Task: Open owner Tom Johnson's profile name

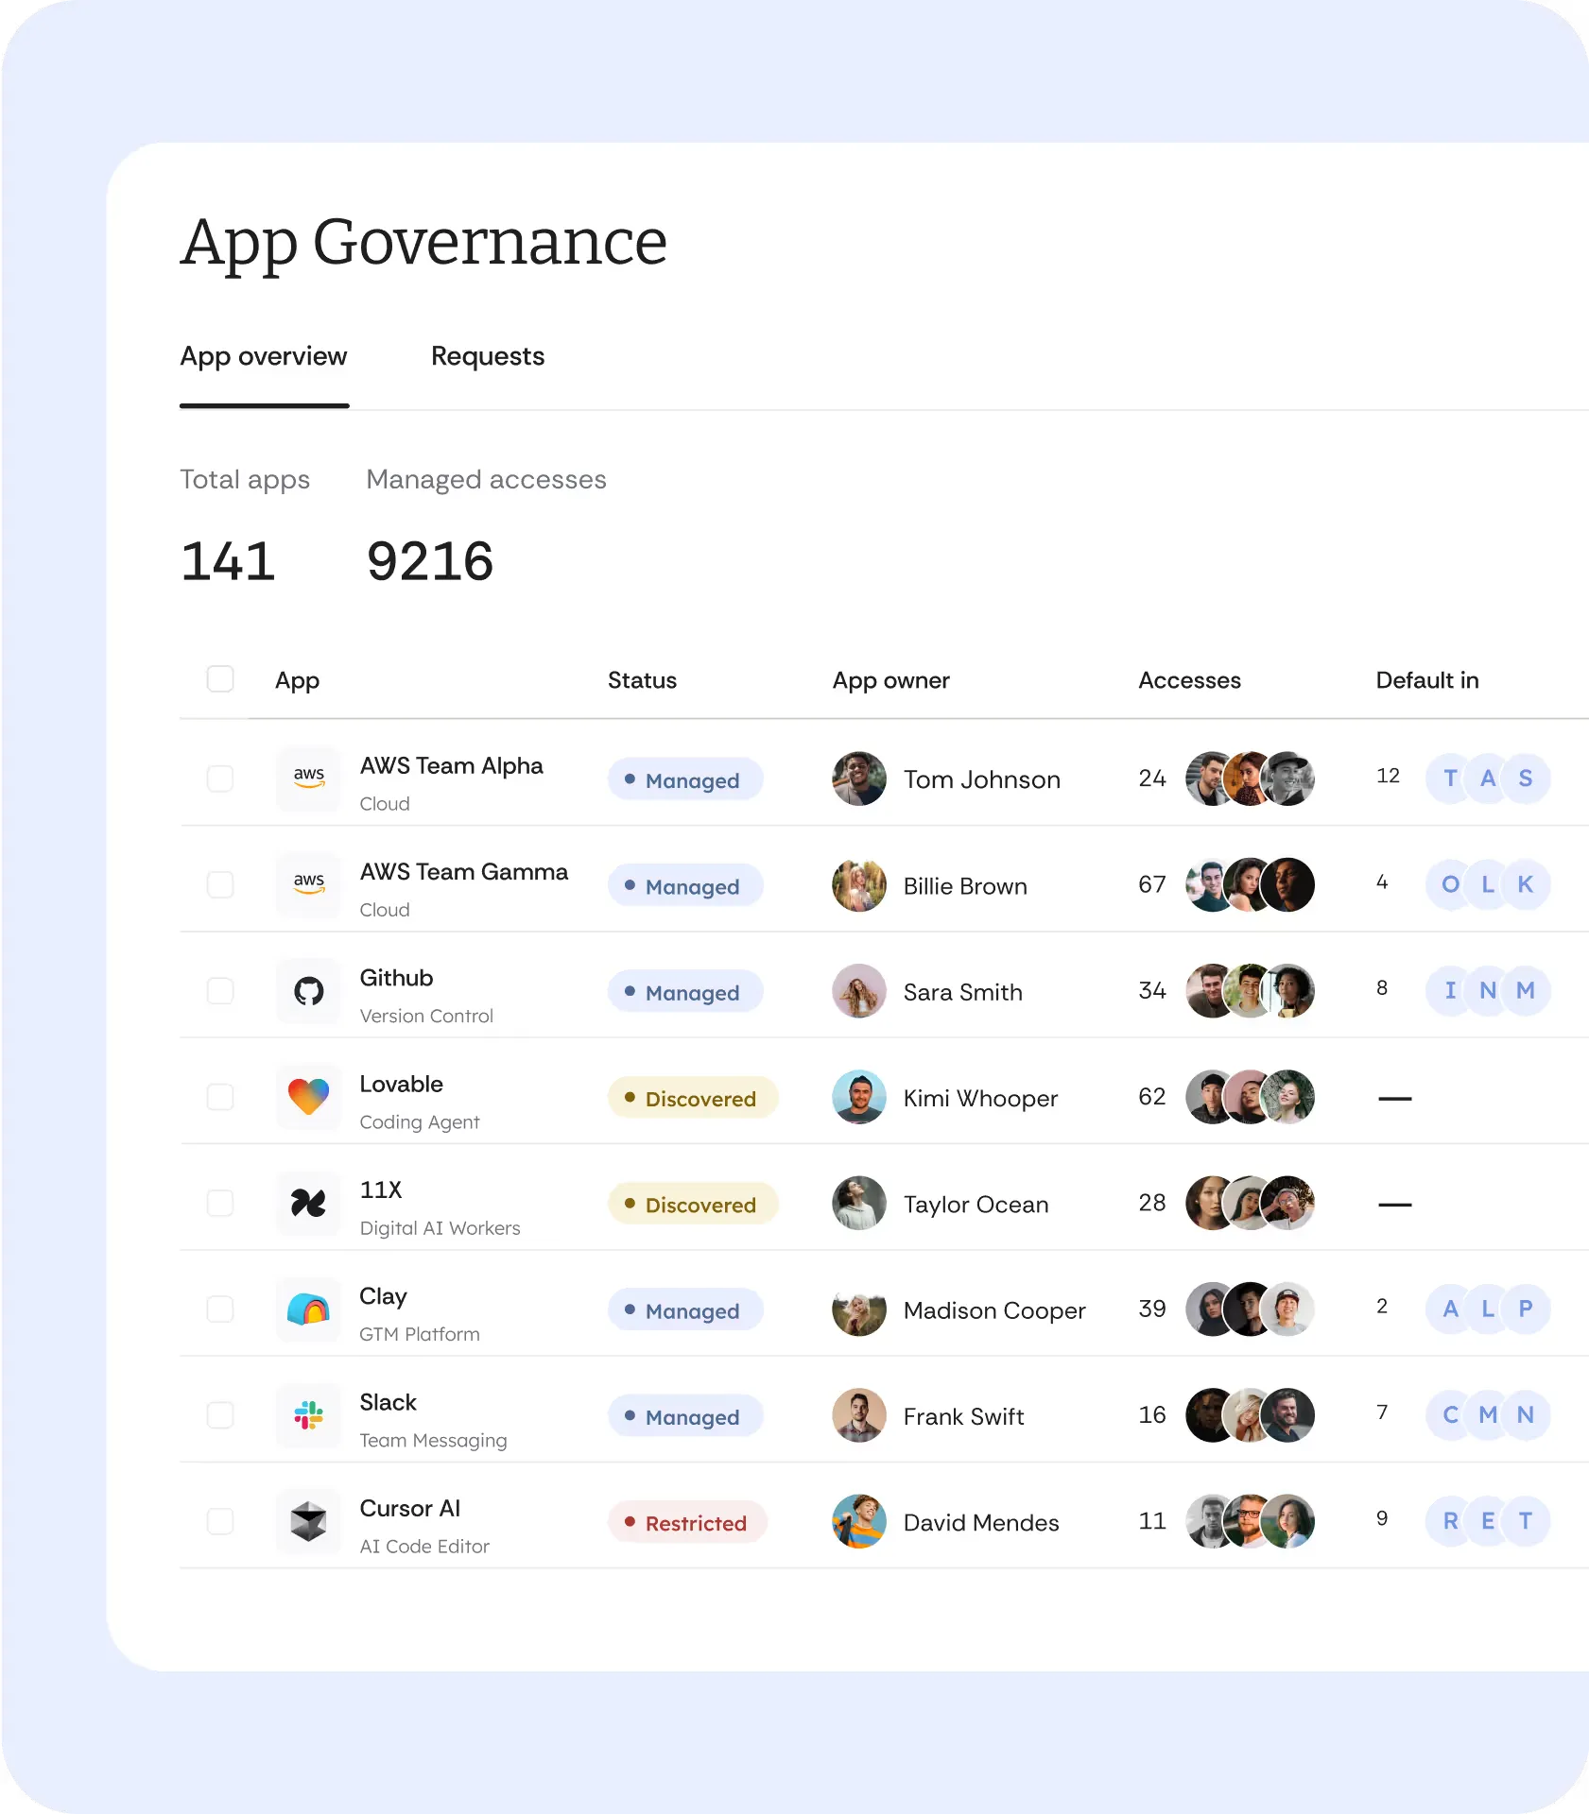Action: 981,779
